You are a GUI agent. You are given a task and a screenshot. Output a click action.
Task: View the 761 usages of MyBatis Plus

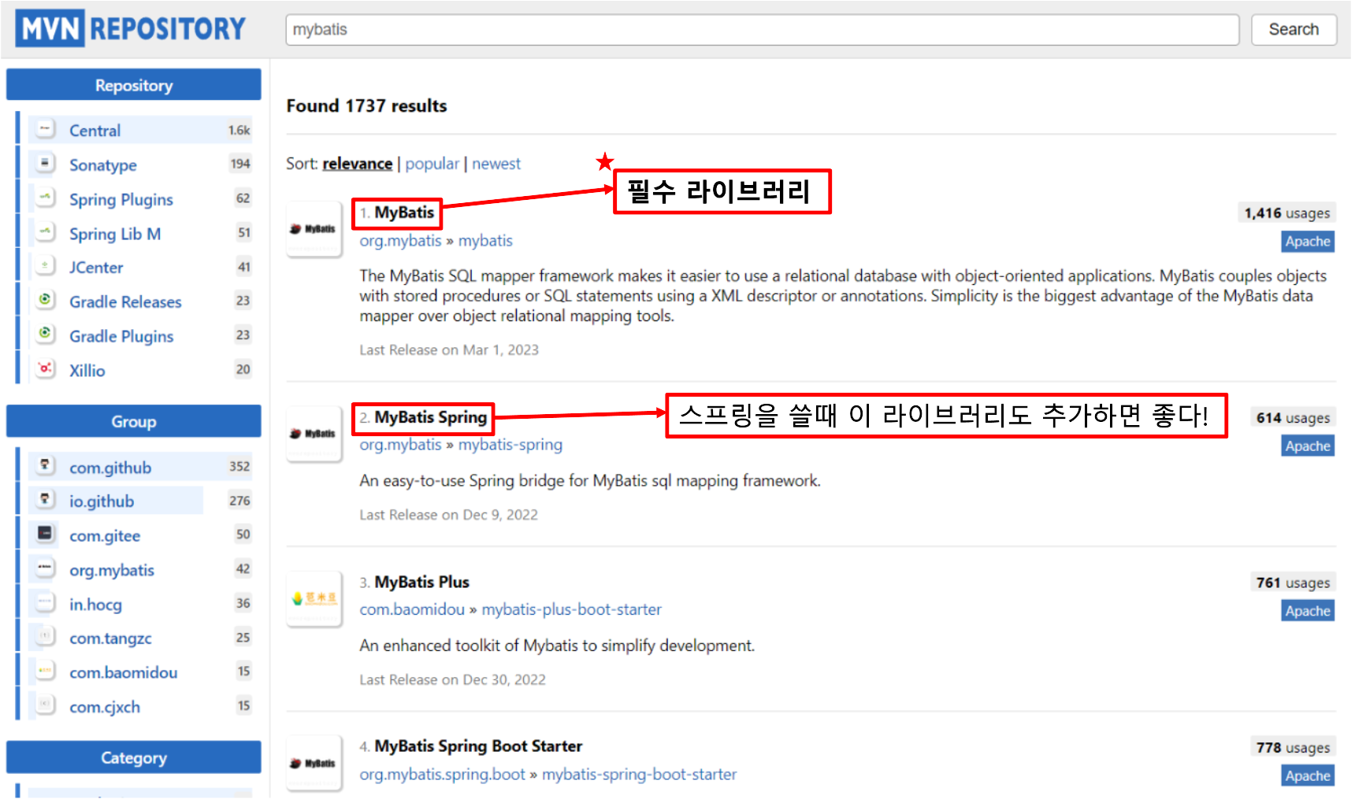[1293, 583]
